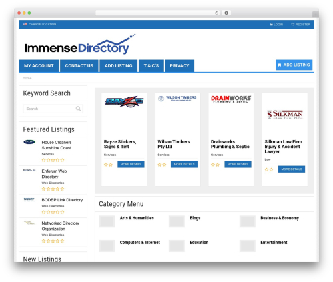This screenshot has height=282, width=333.
Task: Open Drainworks Plumbing & Septic title
Action: [230, 144]
